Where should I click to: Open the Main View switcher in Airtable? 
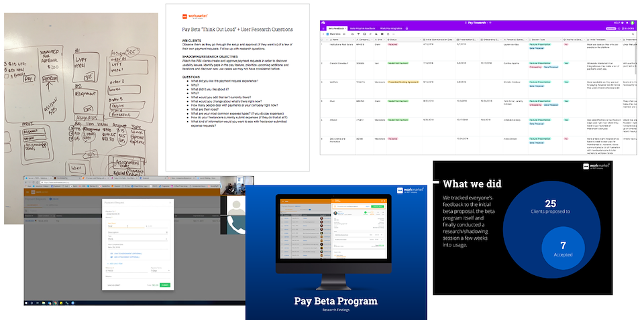[x=333, y=34]
